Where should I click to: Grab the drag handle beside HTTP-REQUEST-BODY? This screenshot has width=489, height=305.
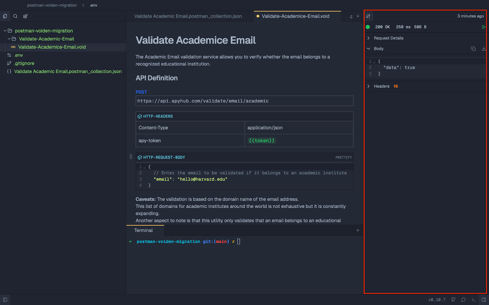pos(131,157)
